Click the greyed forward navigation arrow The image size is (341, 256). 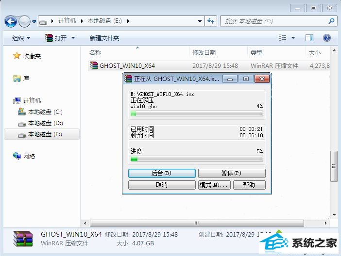click(x=24, y=21)
